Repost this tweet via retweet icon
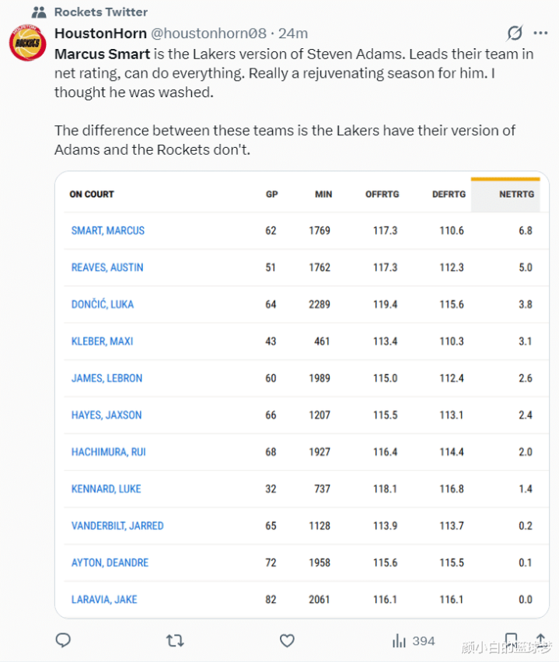The height and width of the screenshot is (662, 559). [175, 640]
